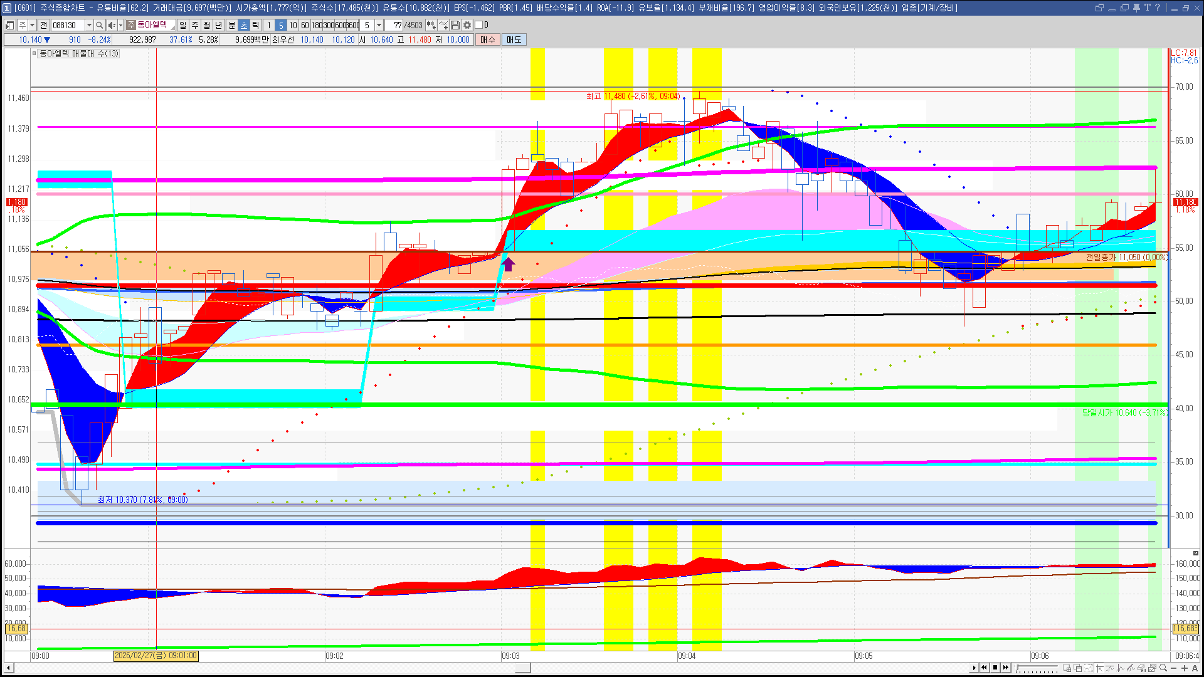Screen dimensions: 1204x677
Task: Switch to the 분 minute period tab
Action: click(231, 25)
